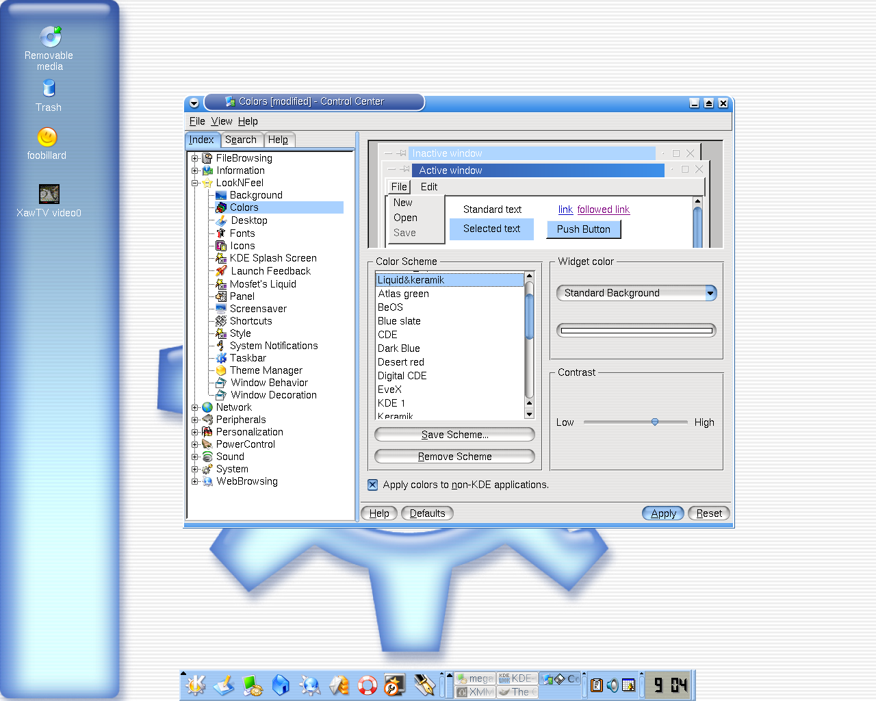This screenshot has height=701, width=876.
Task: Open the Icons module in the tree
Action: pos(242,246)
